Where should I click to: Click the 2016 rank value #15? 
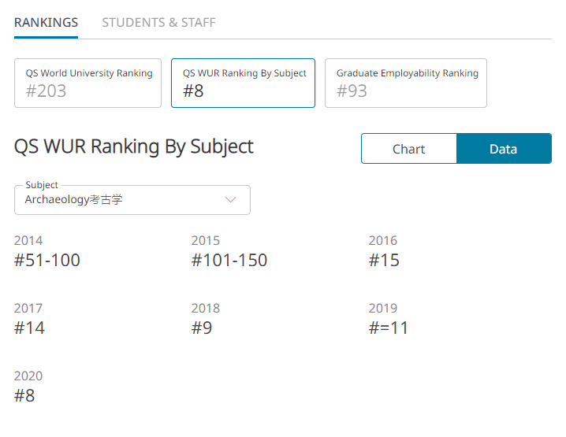pos(384,260)
